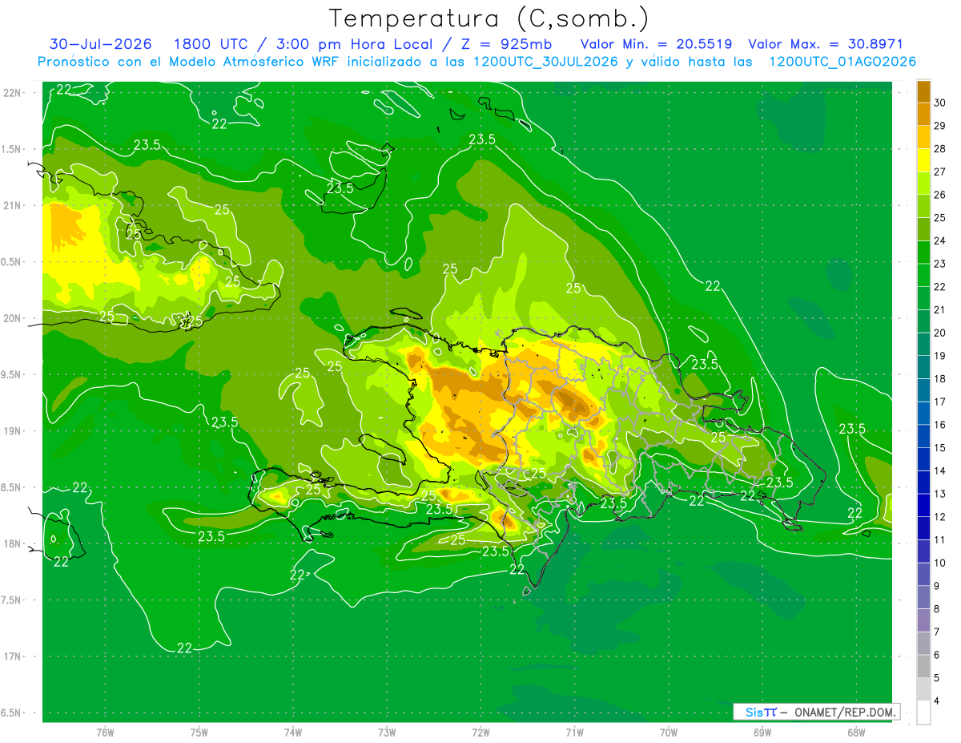
Task: Click the "18N" latitude axis label
Action: (x=14, y=544)
